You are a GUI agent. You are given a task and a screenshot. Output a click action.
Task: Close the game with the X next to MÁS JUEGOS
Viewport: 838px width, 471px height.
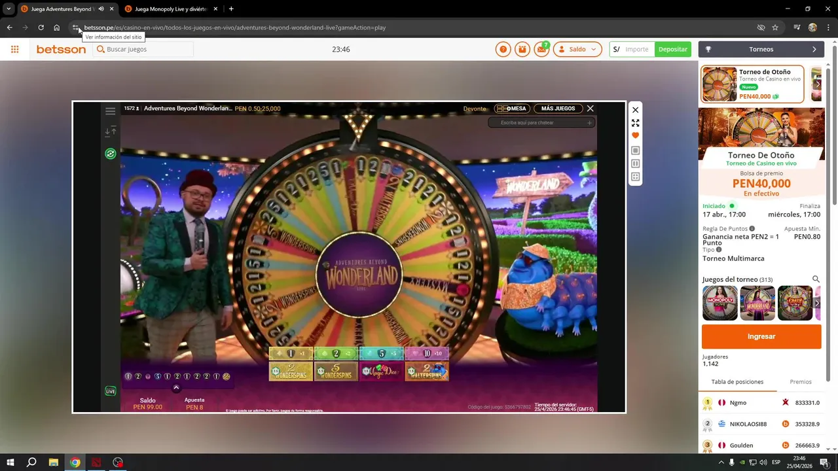[590, 109]
